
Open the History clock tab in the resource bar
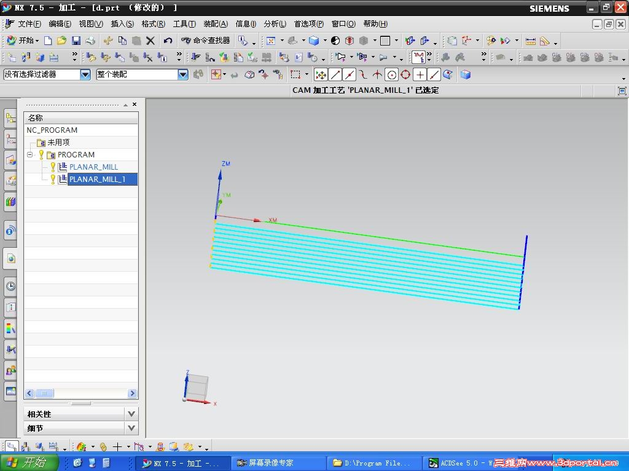tap(11, 286)
